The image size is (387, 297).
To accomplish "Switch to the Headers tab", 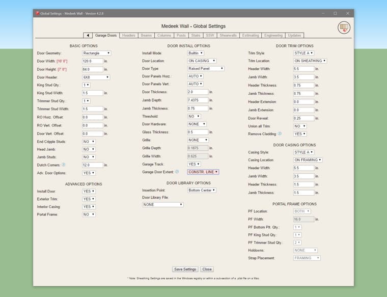I will click(129, 36).
